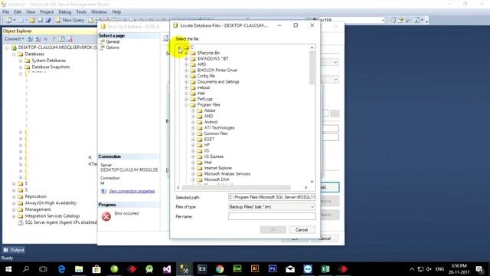Image resolution: width=490 pixels, height=276 pixels.
Task: Collapse the Databases node in Object Explorer
Action: [x=14, y=54]
